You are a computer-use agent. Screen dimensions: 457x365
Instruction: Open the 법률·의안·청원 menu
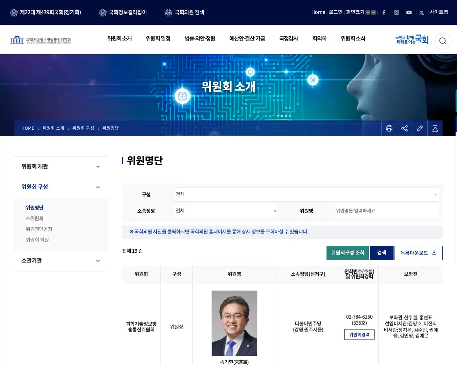pos(200,38)
